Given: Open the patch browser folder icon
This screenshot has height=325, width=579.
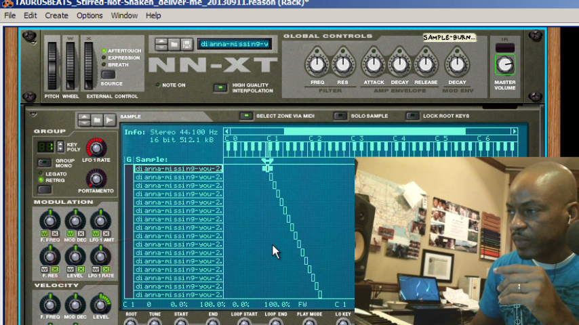Looking at the screenshot, I should pyautogui.click(x=174, y=44).
